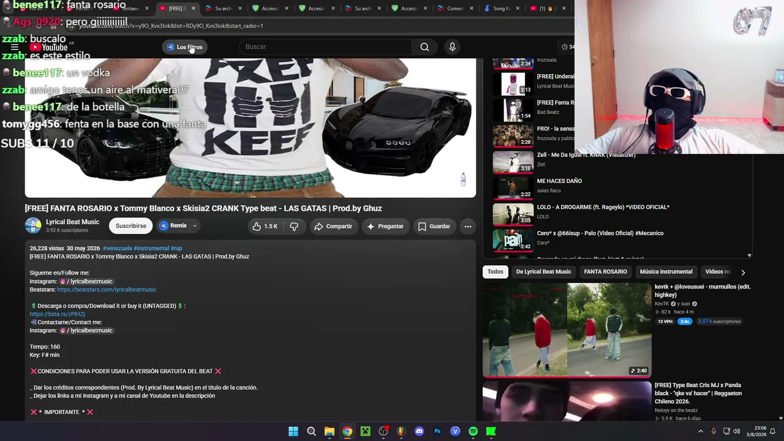The width and height of the screenshot is (784, 441).
Task: Click the browser address bar URL
Action: tap(171, 26)
